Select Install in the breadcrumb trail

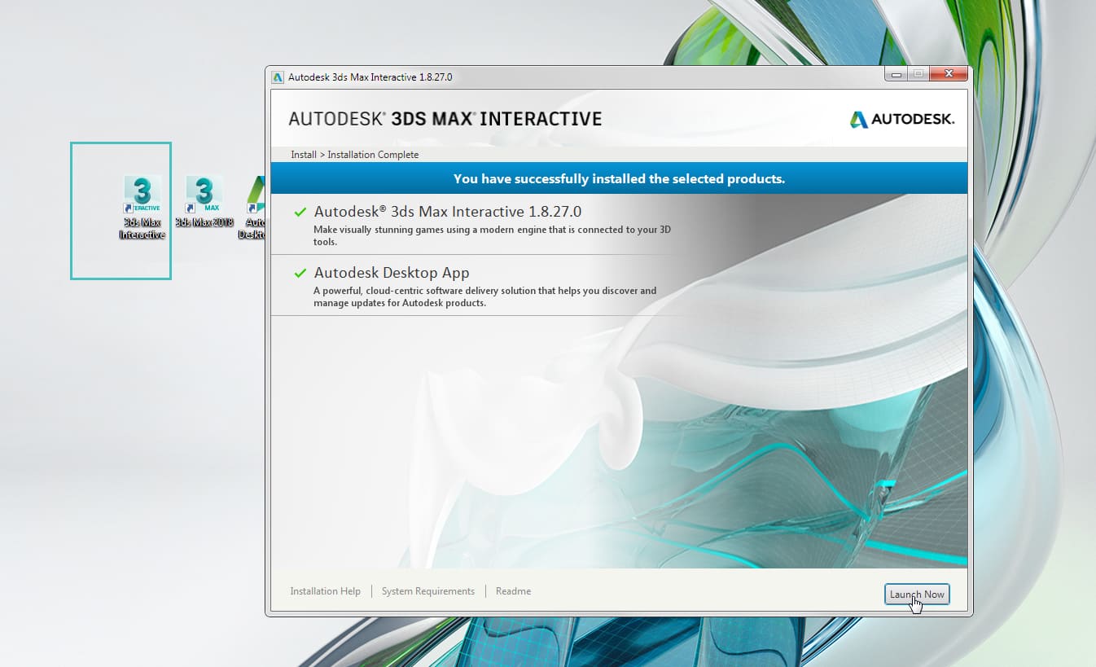[x=302, y=154]
